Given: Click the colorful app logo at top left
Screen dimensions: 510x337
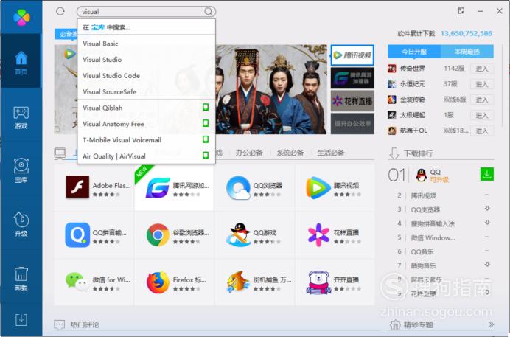Looking at the screenshot, I should click(21, 17).
